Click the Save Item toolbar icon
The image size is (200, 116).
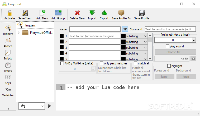[25, 13]
